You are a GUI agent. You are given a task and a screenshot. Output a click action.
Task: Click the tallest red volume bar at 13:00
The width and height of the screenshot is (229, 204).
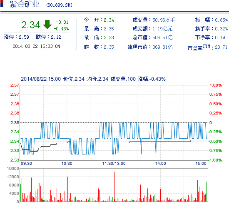[114, 187]
